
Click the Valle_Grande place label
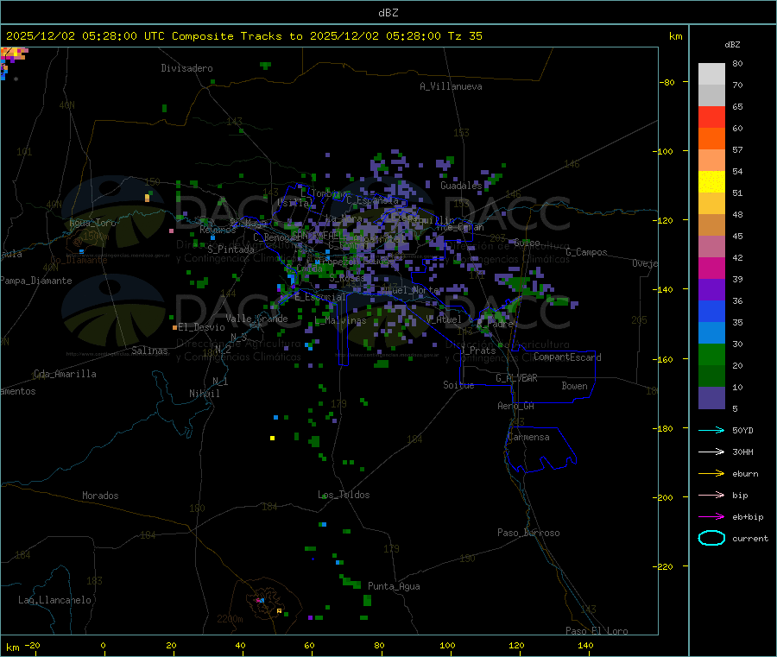[256, 319]
